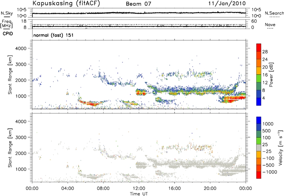Viewport: 284px width, 196px height.
Task: Click the -500 tick on Velocity colorbar
Action: pos(268,165)
